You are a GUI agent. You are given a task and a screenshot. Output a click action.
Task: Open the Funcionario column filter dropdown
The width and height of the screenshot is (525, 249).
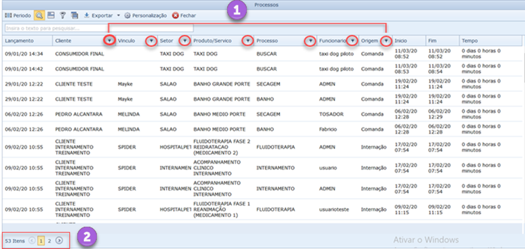[x=352, y=41]
